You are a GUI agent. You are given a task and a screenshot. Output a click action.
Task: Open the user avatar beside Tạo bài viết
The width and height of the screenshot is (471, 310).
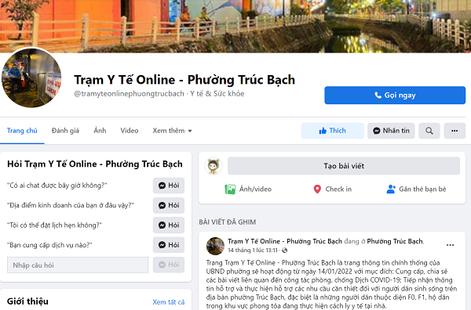214,166
